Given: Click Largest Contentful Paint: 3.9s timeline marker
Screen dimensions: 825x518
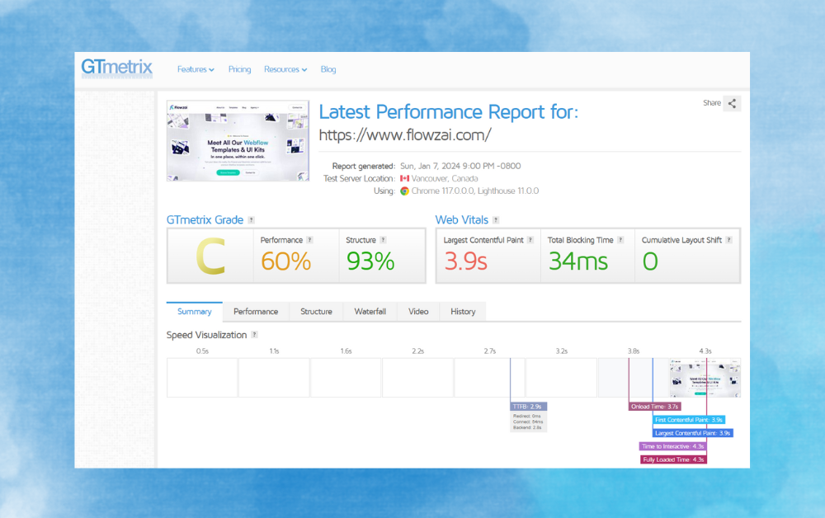Looking at the screenshot, I should [x=693, y=433].
